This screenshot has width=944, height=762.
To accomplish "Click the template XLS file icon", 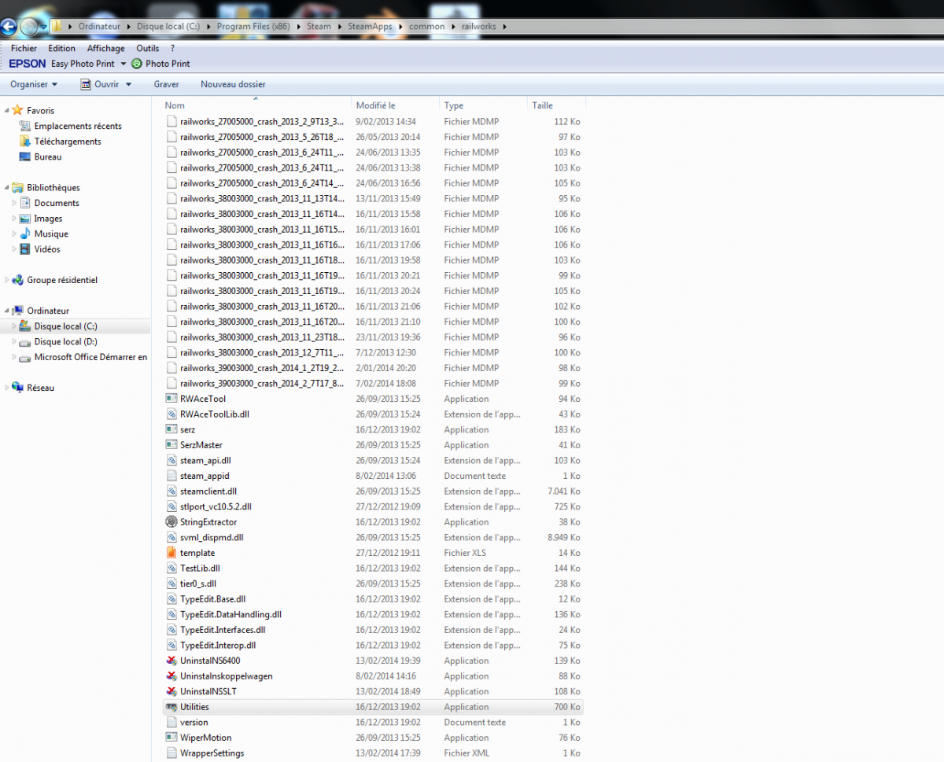I will pos(171,553).
